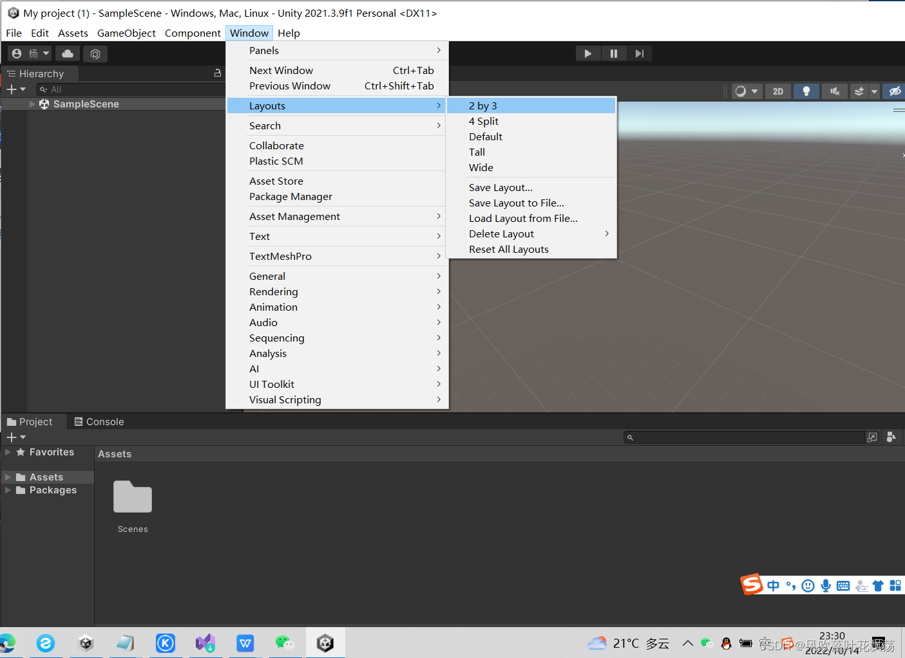
Task: Open the scene effects dropdown arrow
Action: coord(874,91)
